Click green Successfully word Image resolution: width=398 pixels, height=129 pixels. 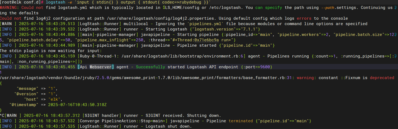151,67
